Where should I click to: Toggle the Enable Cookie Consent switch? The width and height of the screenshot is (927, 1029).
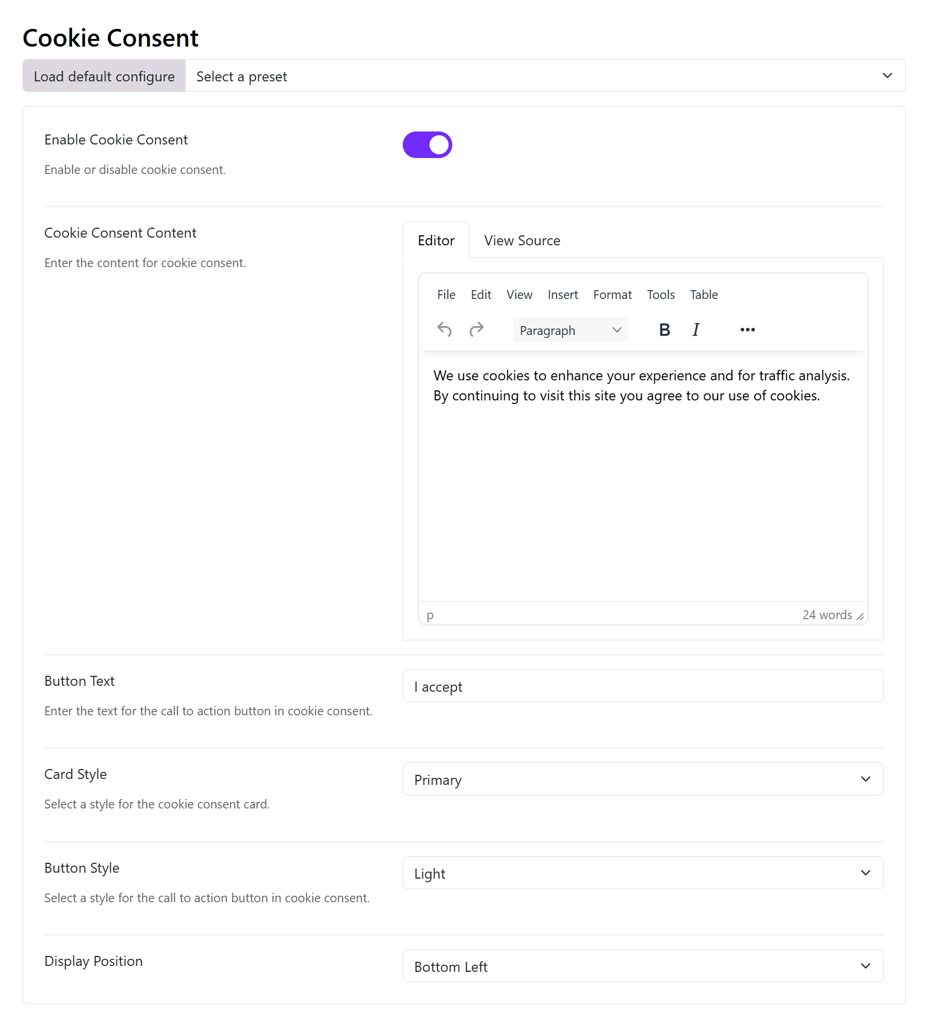[428, 145]
